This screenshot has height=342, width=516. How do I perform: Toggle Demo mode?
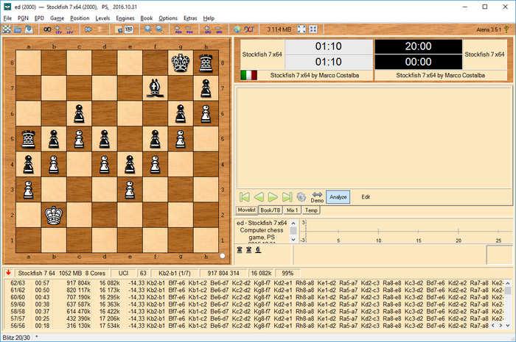[317, 196]
